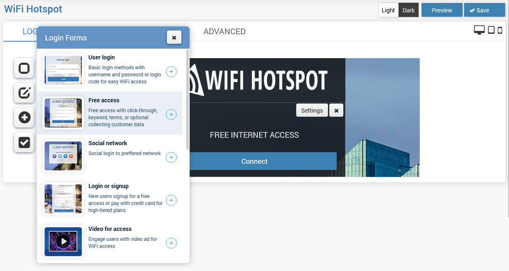The height and width of the screenshot is (271, 509).
Task: Add the Social network login form
Action: tap(171, 158)
